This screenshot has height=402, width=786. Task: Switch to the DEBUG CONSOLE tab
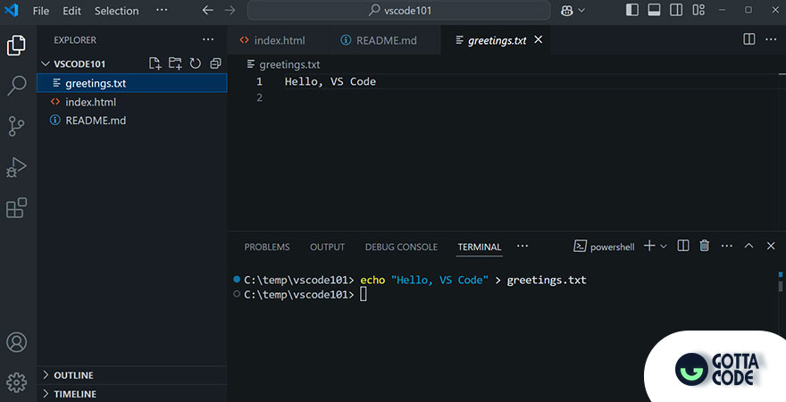click(401, 247)
